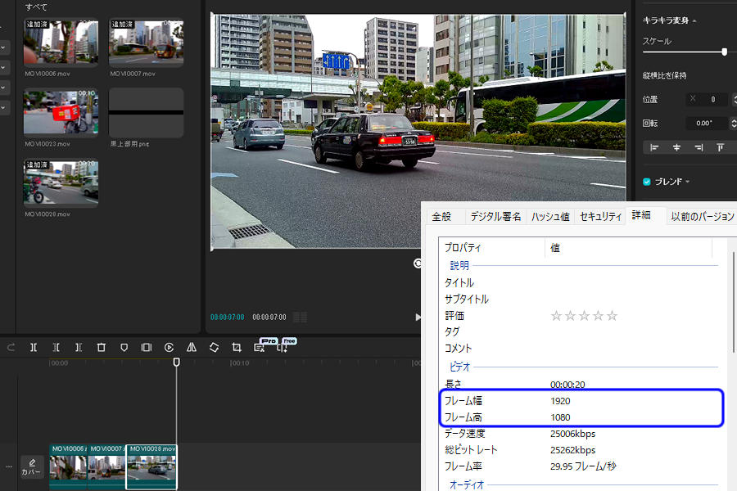Click the rotate icon in timeline toolbar

[214, 347]
